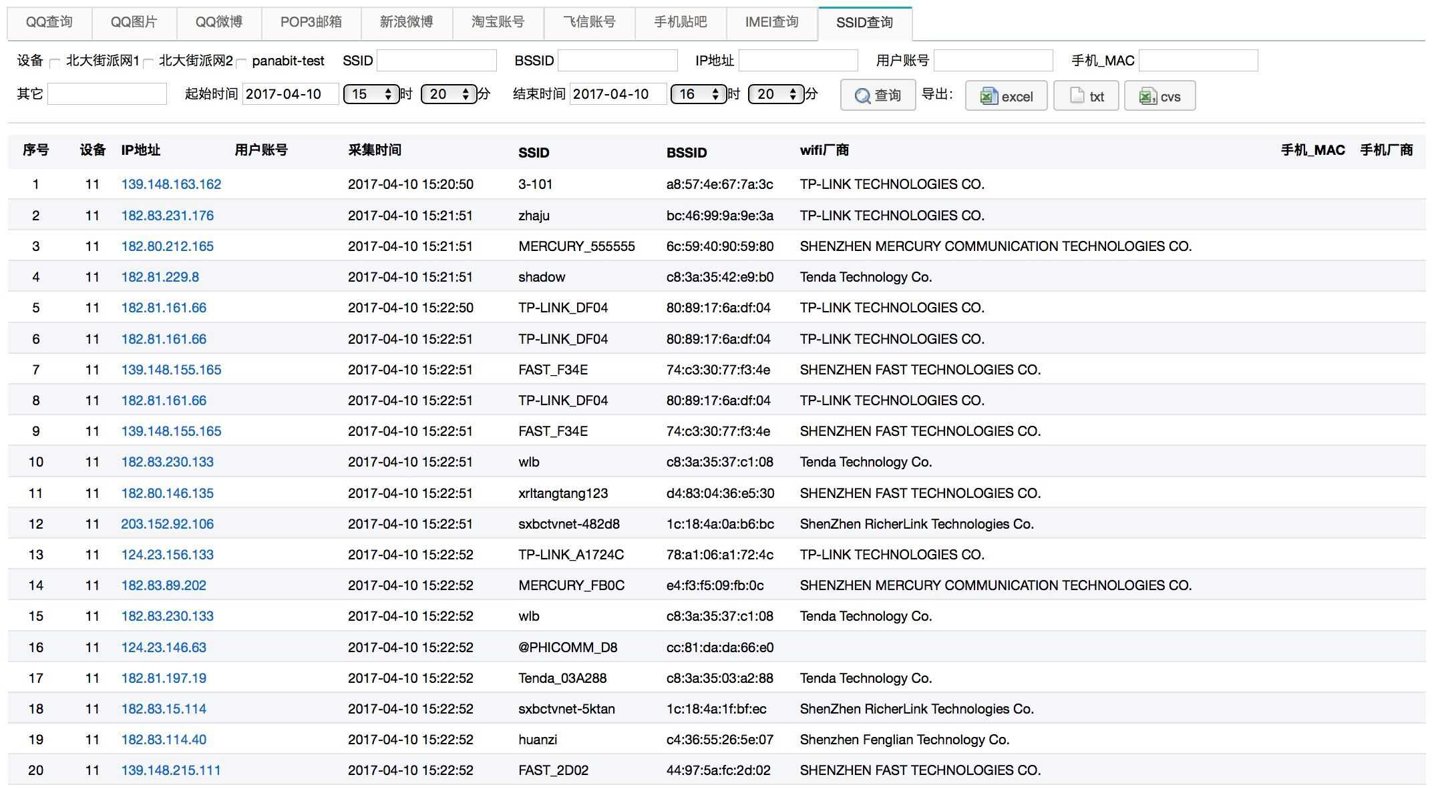Focus the 用户账号 search input field
1432x789 pixels.
click(x=993, y=60)
